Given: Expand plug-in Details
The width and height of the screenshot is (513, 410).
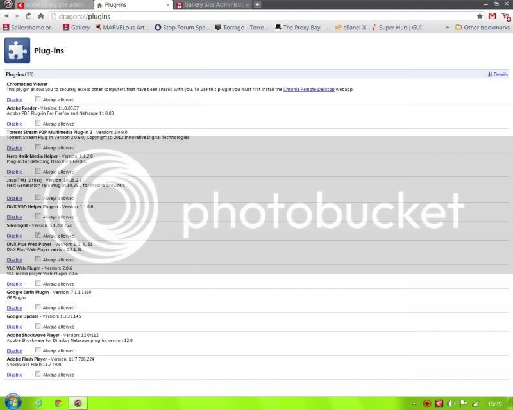Looking at the screenshot, I should (497, 74).
